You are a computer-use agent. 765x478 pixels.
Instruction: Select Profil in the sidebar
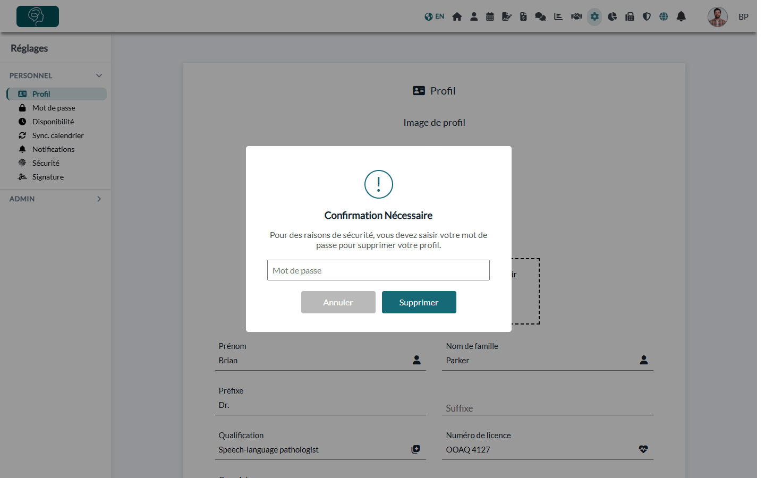tap(57, 94)
